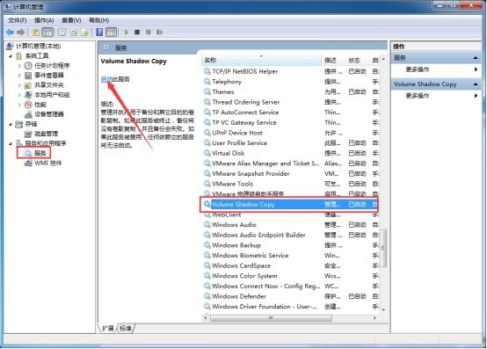This screenshot has width=487, height=349.
Task: Click the vertical scrollbar thumb in services list
Action: pos(383,248)
